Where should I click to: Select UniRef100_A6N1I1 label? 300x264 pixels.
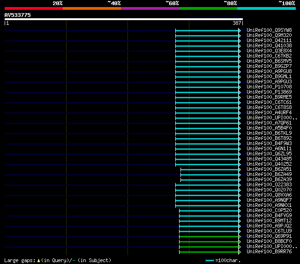(x=269, y=149)
